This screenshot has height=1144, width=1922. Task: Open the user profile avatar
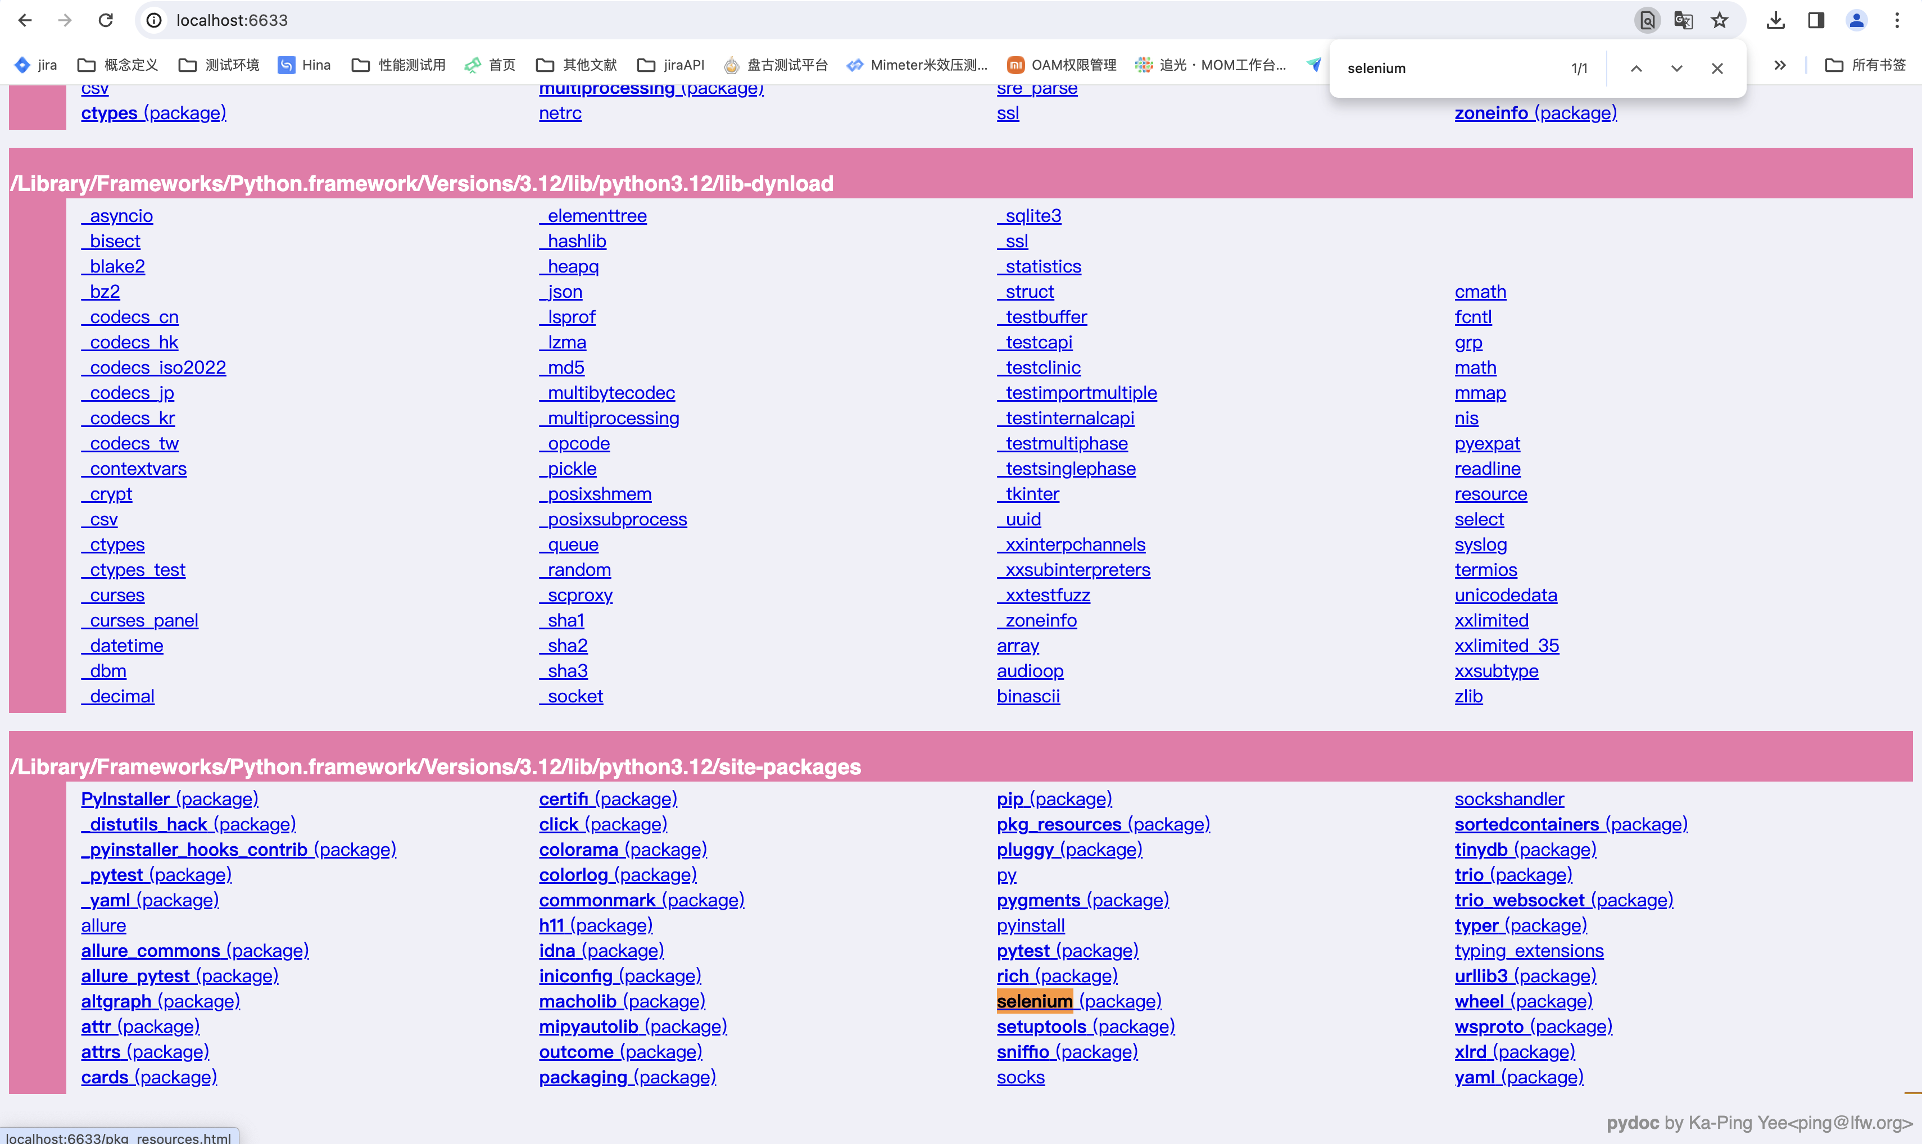point(1856,20)
